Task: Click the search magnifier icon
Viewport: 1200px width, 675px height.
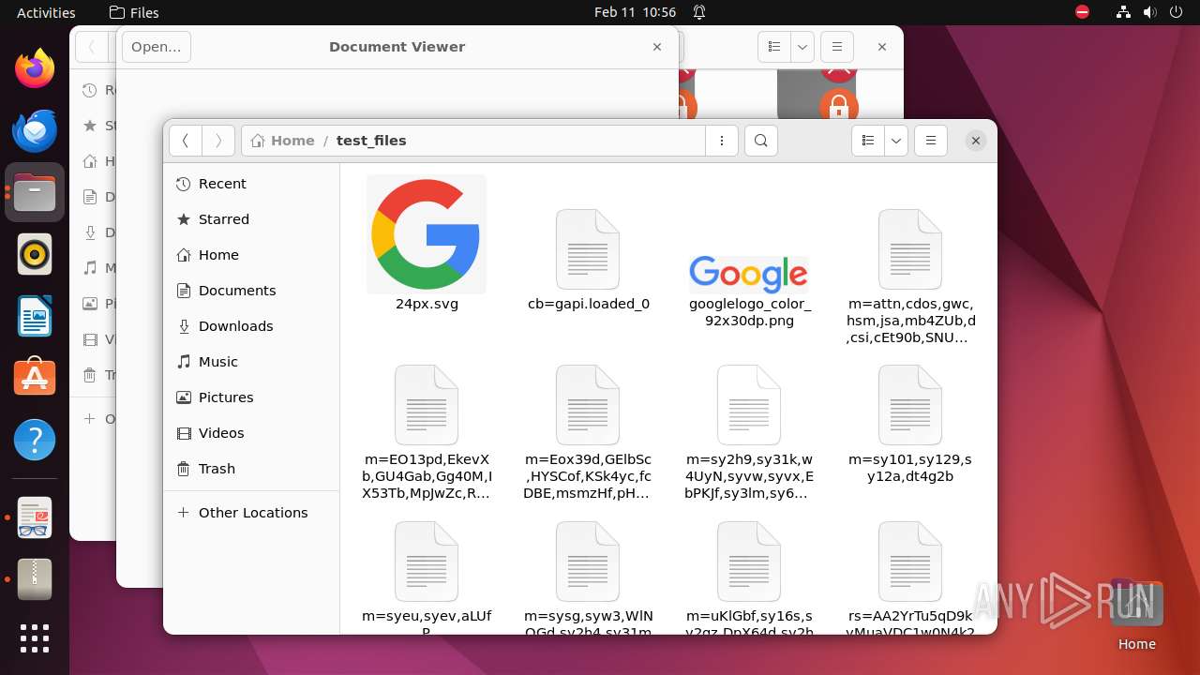Action: click(761, 141)
